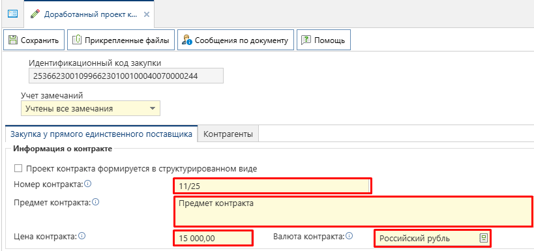This screenshot has width=534, height=251.
Task: Show info hint for Номер контракта
Action: tap(88, 184)
